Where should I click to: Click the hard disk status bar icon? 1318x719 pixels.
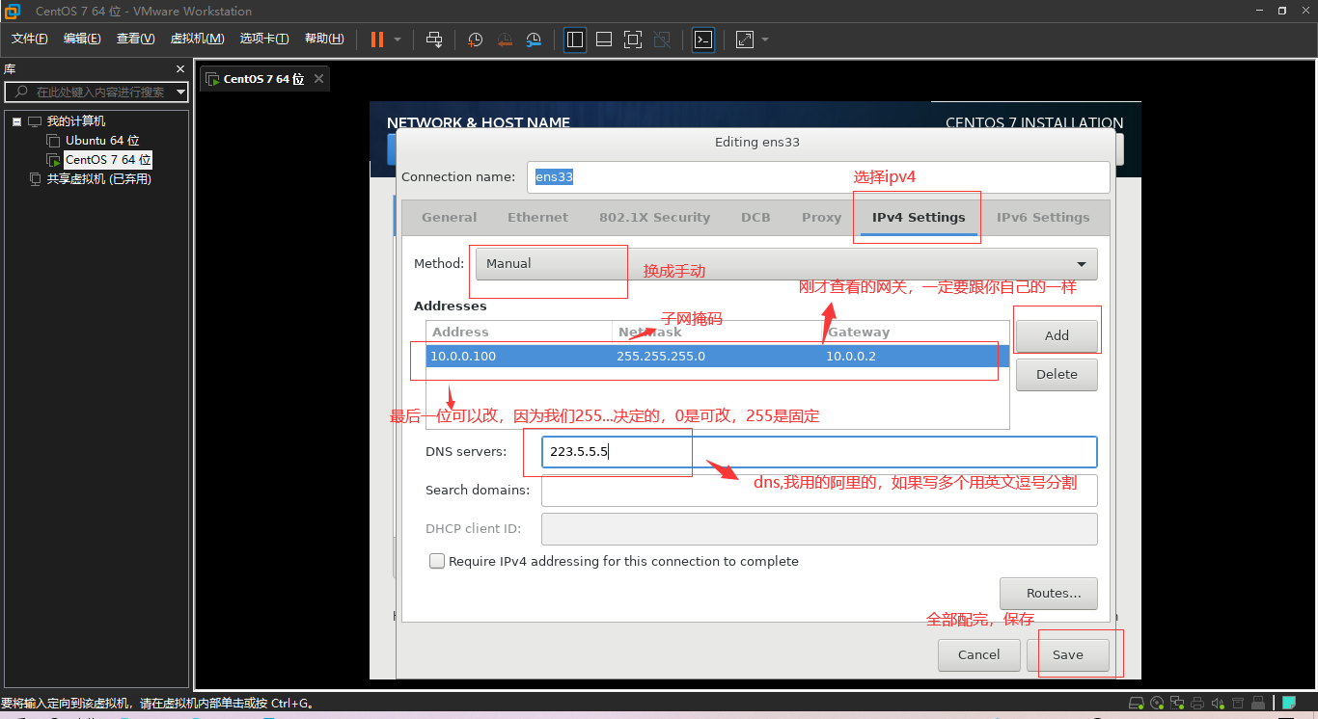click(1137, 704)
